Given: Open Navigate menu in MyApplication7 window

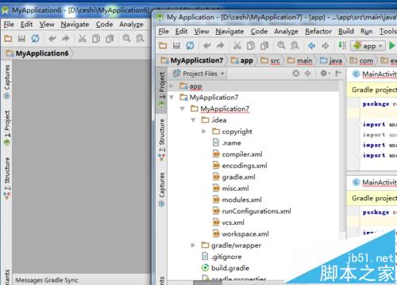Looking at the screenshot, I should (x=229, y=32).
